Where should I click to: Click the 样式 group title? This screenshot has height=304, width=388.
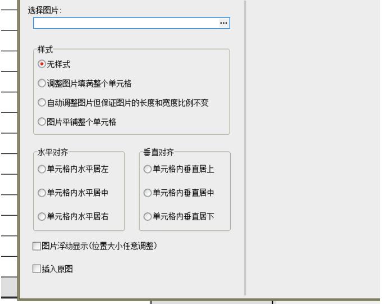click(x=45, y=49)
